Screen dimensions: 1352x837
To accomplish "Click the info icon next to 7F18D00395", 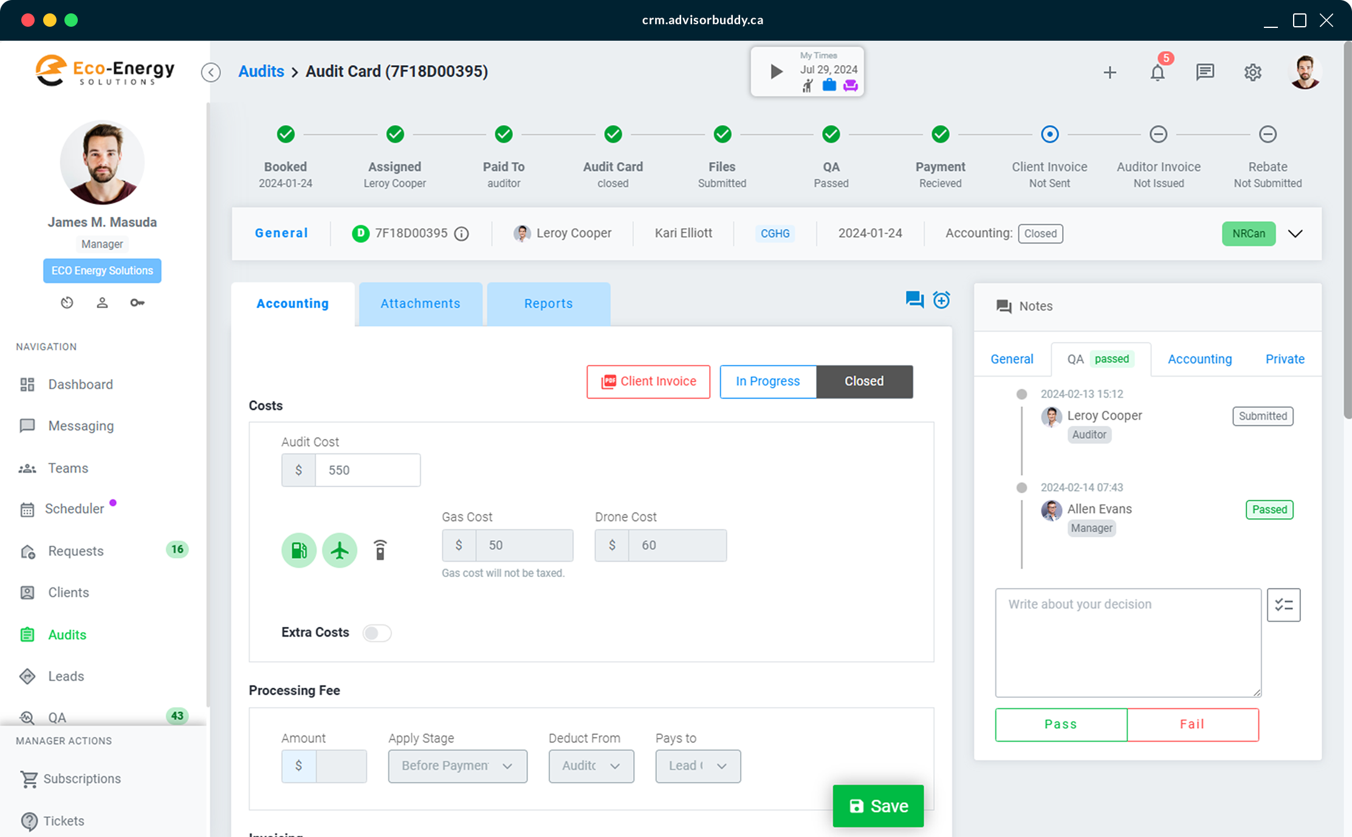I will (x=462, y=234).
